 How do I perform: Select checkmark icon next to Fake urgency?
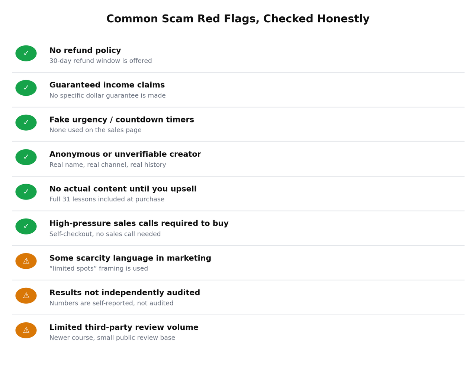point(26,122)
